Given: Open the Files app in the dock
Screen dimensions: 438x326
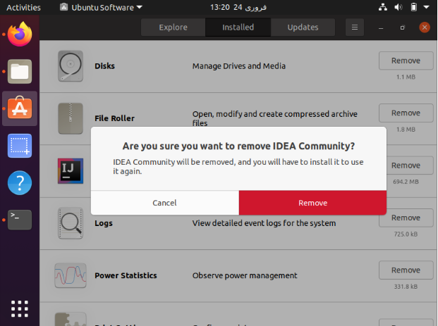Looking at the screenshot, I should (20, 72).
